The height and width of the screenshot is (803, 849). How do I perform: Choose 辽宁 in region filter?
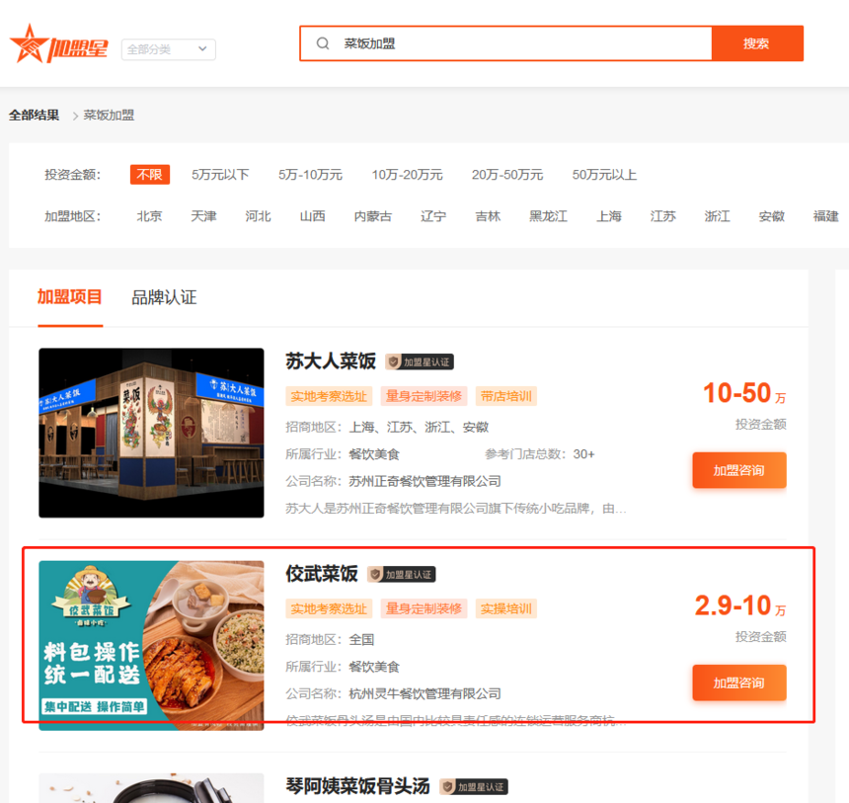[x=433, y=216]
